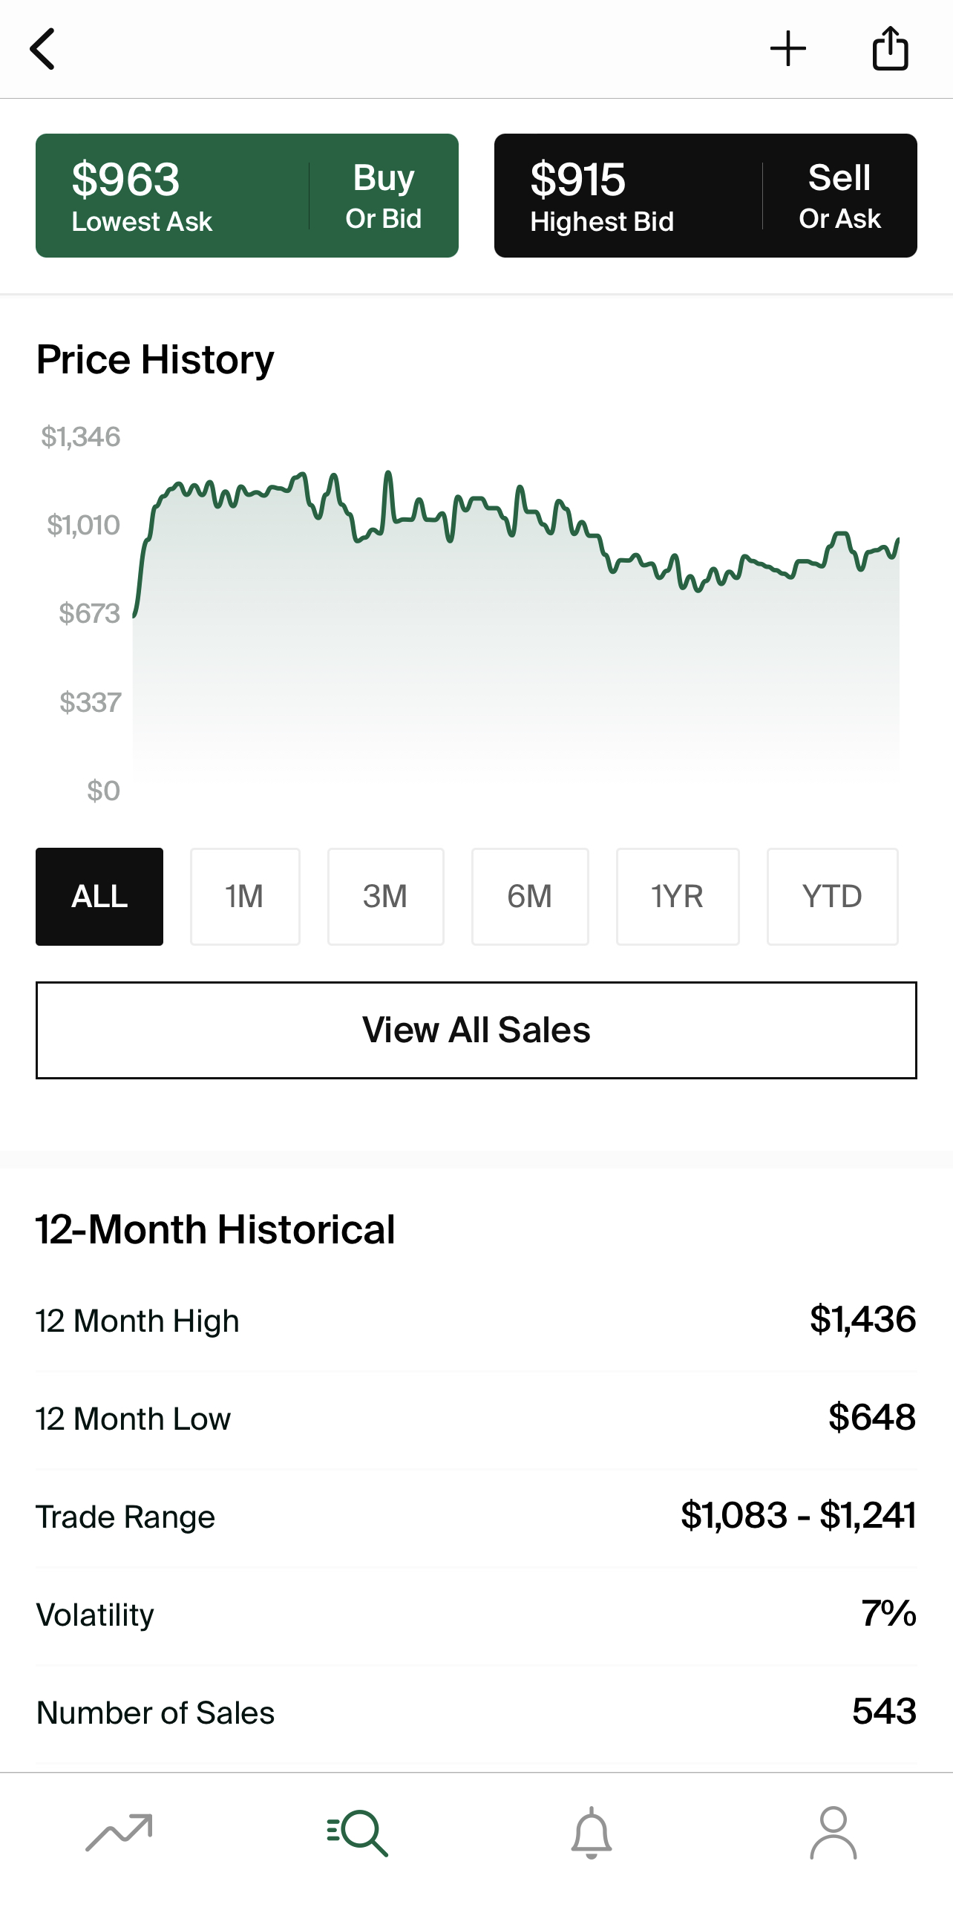Viewport: 953px width, 1913px height.
Task: Open the share sheet icon
Action: 890,49
